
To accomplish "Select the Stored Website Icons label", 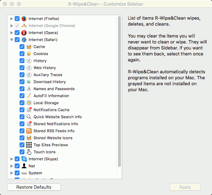I will click(x=53, y=138).
